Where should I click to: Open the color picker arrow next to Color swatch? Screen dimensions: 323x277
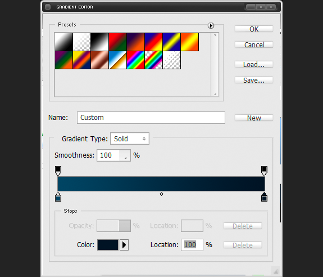[124, 245]
